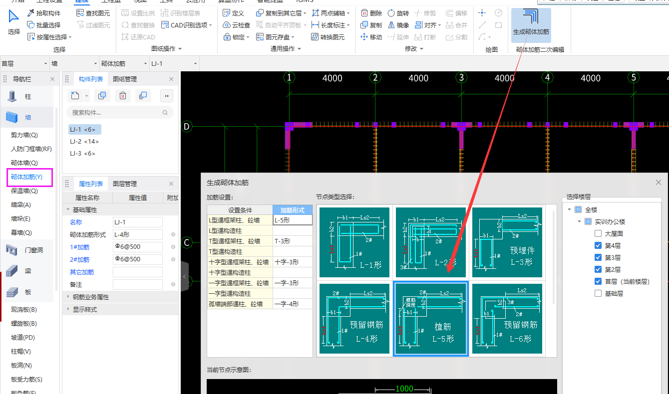The image size is (669, 394).
Task: Click 定义 define tool
Action: [233, 13]
